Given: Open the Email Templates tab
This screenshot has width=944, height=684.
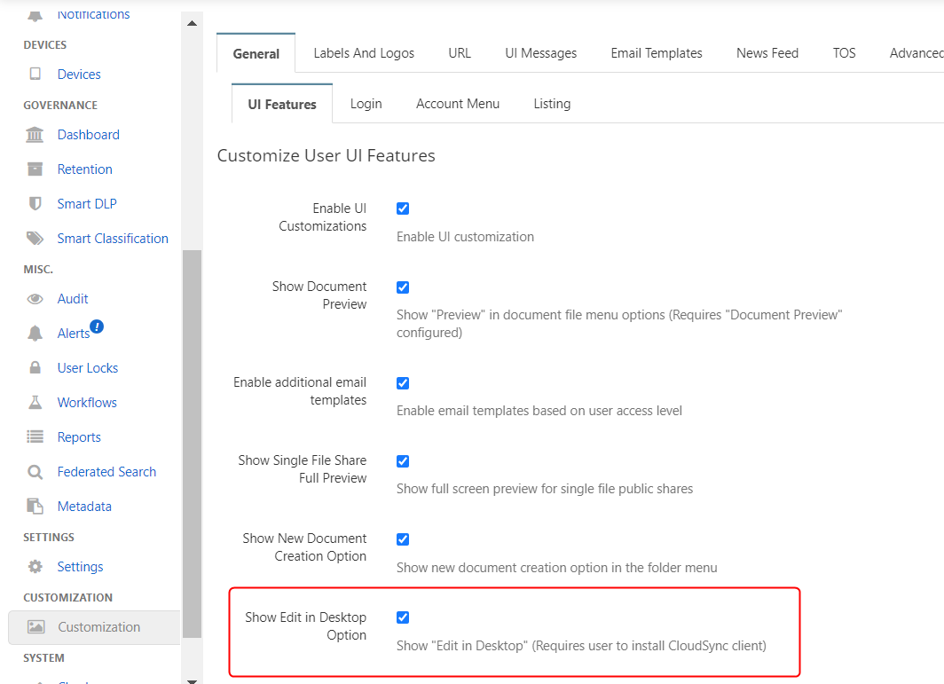Looking at the screenshot, I should (x=657, y=53).
